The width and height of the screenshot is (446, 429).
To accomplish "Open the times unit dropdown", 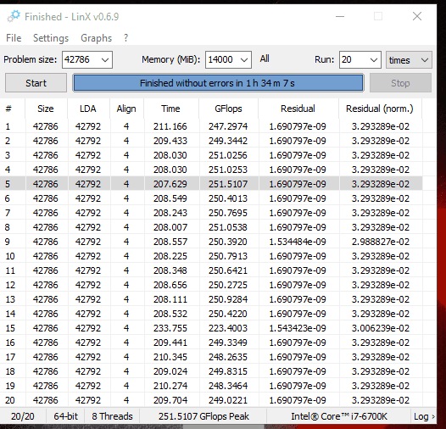I will point(409,60).
